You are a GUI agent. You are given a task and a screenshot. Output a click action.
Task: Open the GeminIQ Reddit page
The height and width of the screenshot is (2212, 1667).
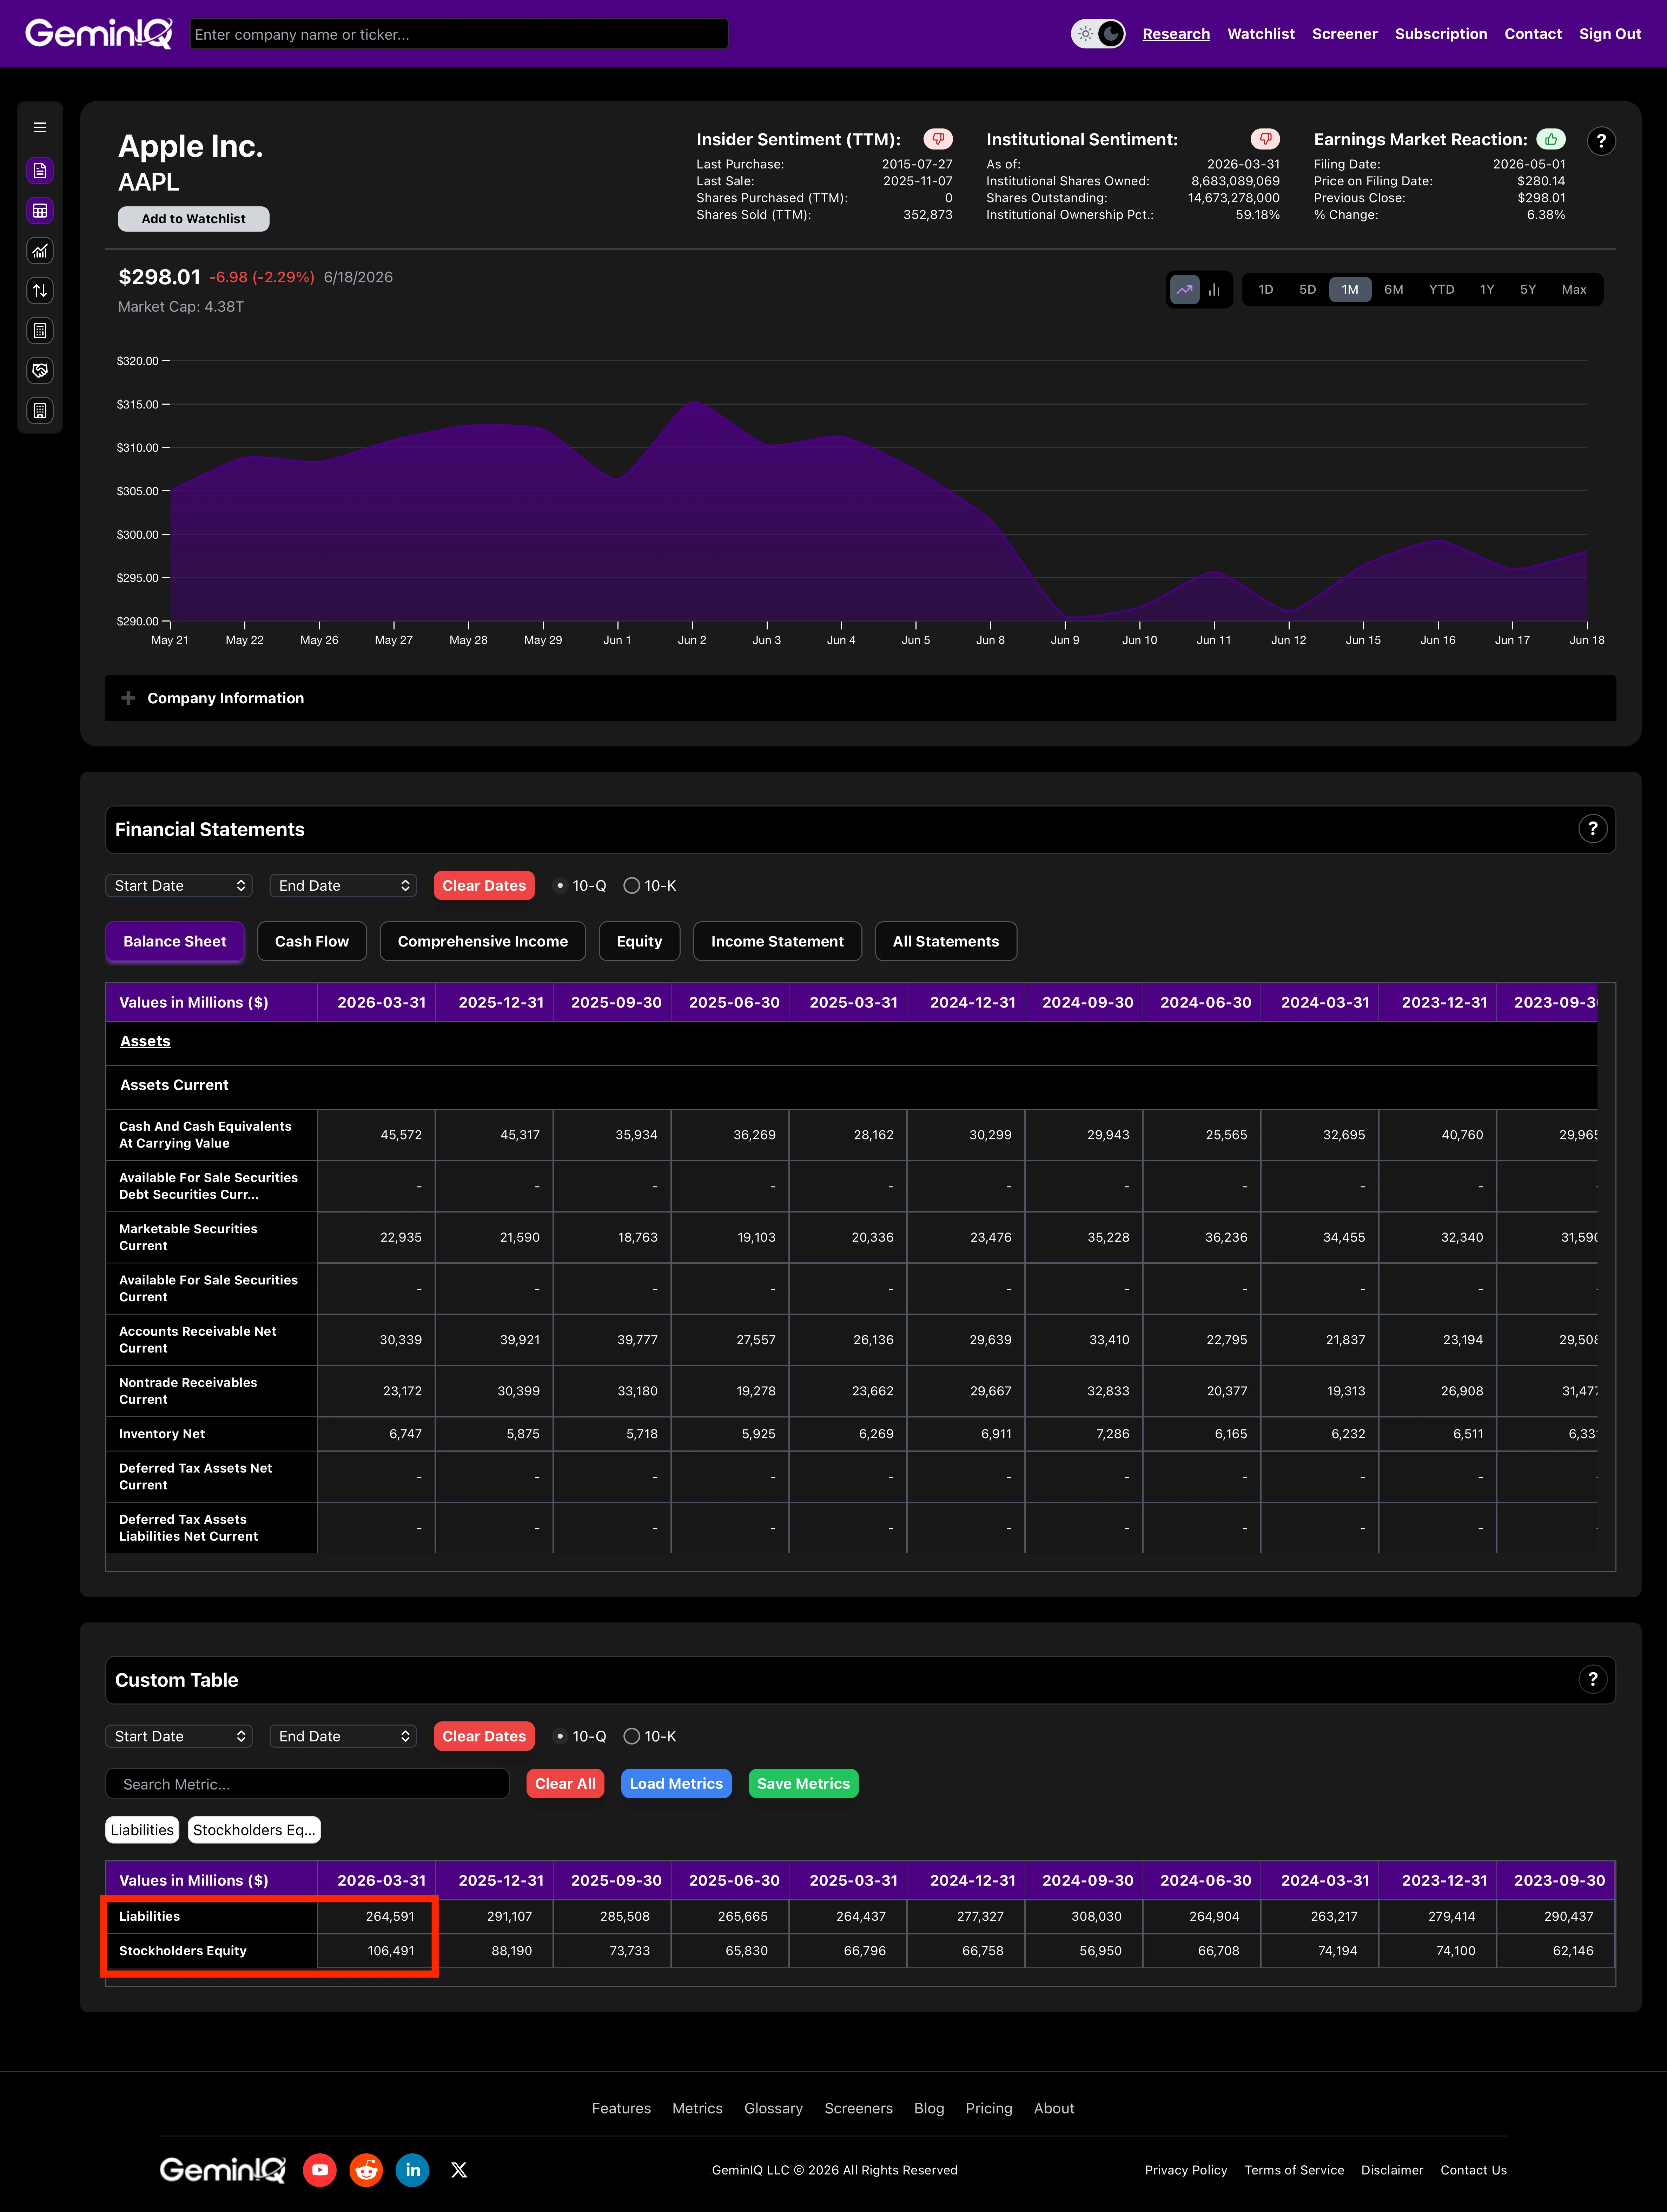pyautogui.click(x=366, y=2170)
